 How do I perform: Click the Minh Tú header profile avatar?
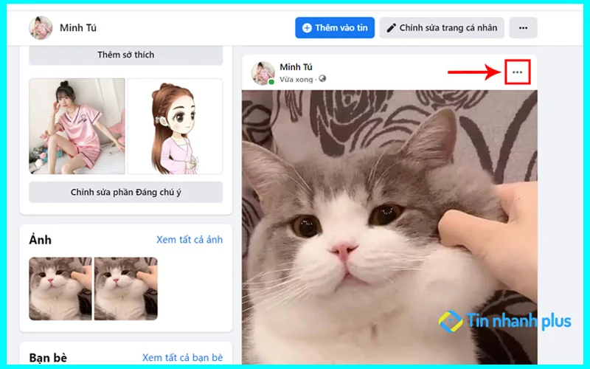tap(41, 28)
